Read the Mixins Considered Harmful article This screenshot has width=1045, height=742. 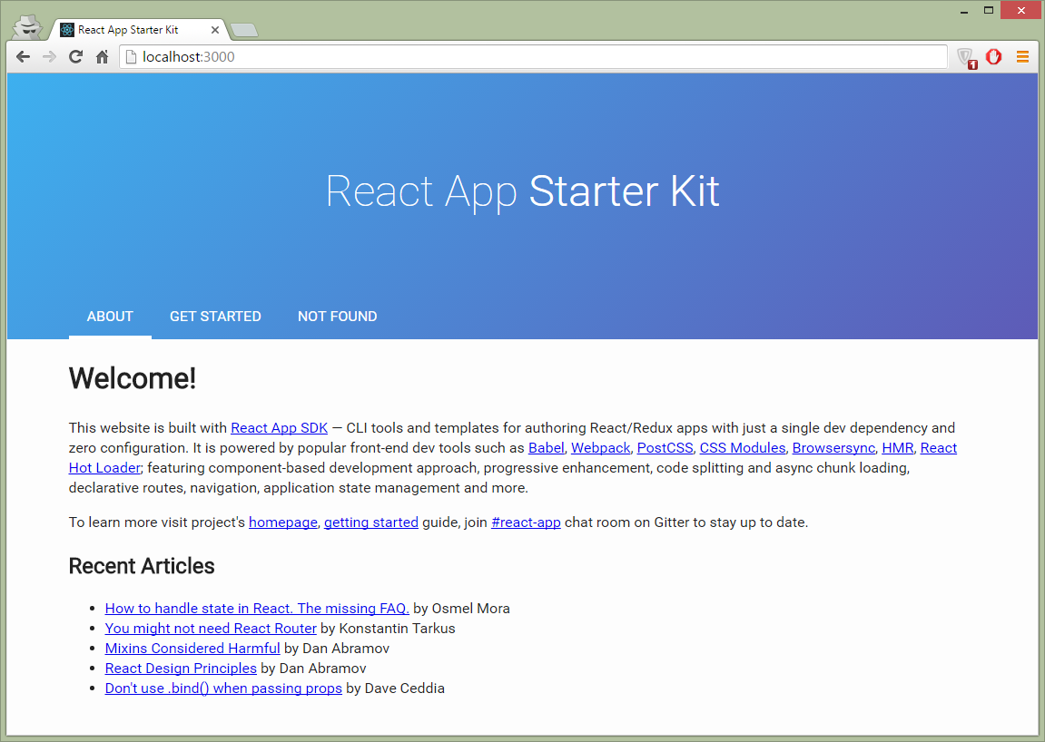coord(192,648)
